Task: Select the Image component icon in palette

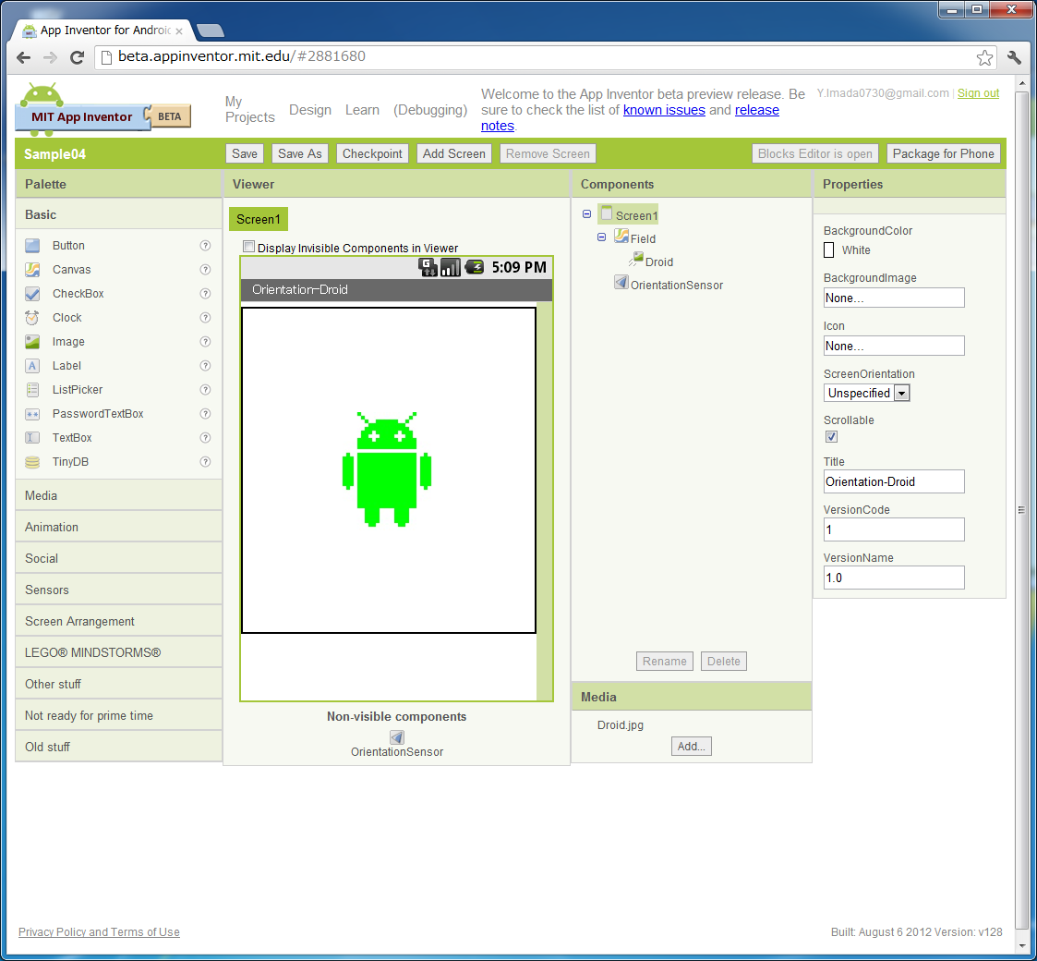Action: coord(32,342)
